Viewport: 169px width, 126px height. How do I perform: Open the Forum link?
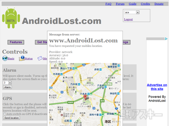pos(120,4)
